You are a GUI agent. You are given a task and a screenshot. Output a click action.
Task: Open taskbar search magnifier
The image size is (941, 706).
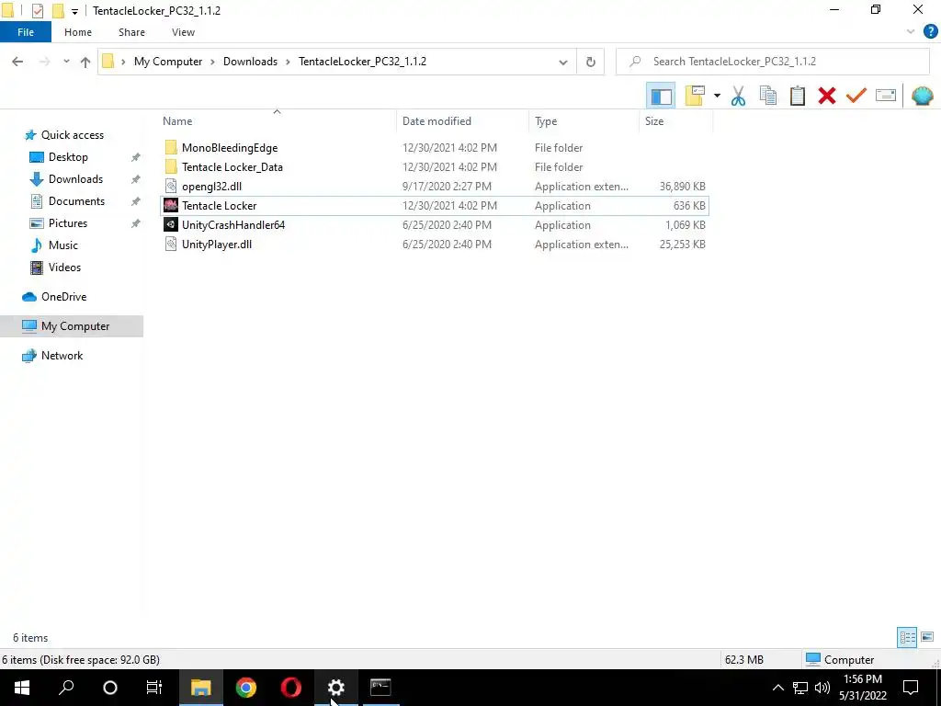click(66, 688)
